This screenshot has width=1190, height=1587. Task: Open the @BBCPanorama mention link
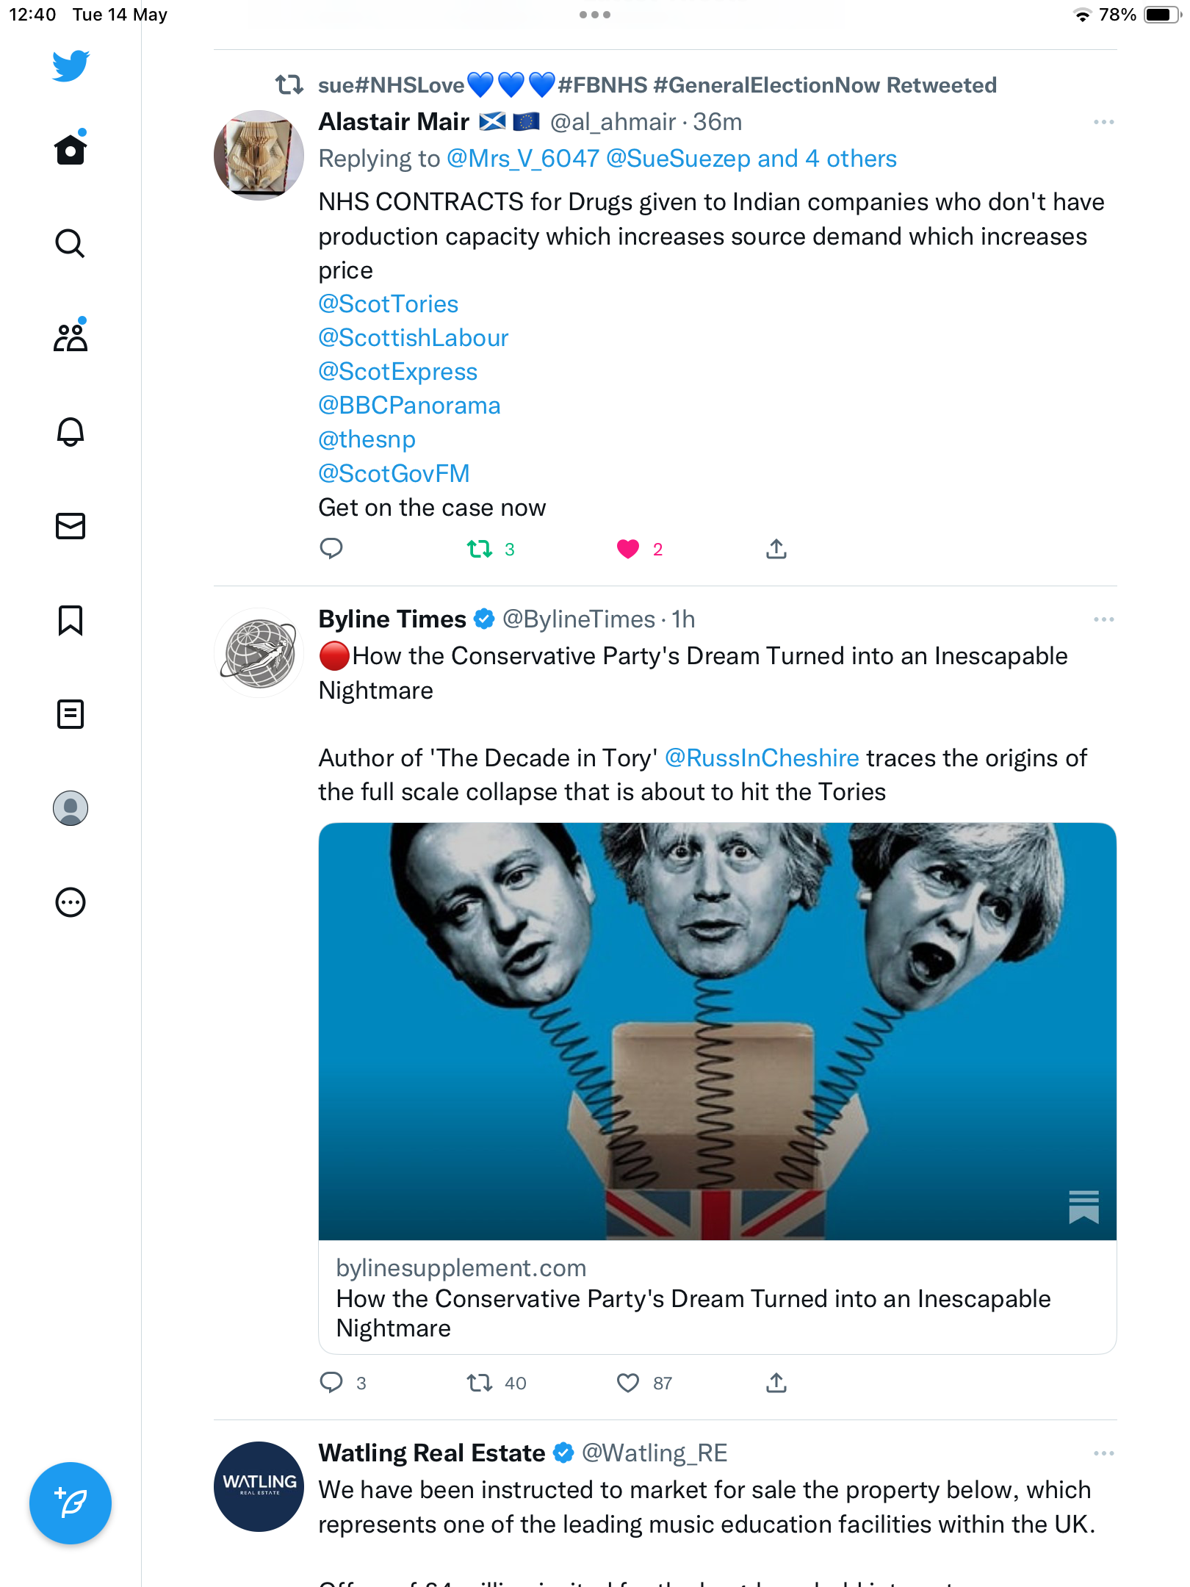(409, 406)
